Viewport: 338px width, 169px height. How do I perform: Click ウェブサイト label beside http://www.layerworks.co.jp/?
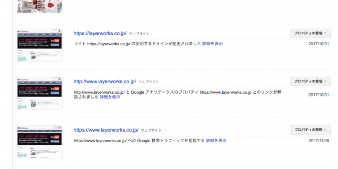coord(148,82)
